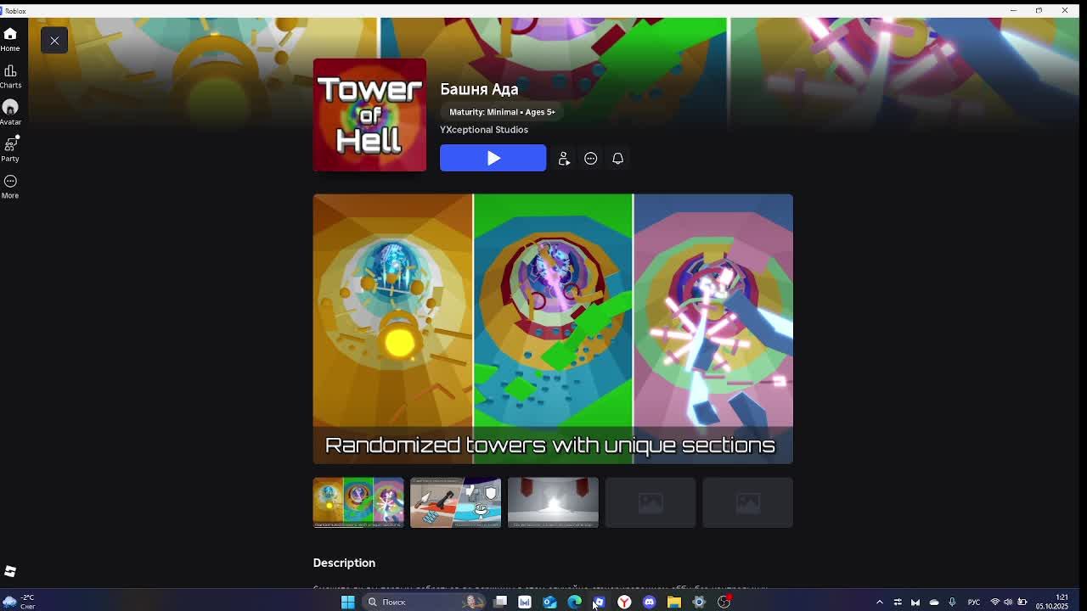Select the fourth placeholder thumbnail
This screenshot has width=1087, height=611.
(650, 502)
